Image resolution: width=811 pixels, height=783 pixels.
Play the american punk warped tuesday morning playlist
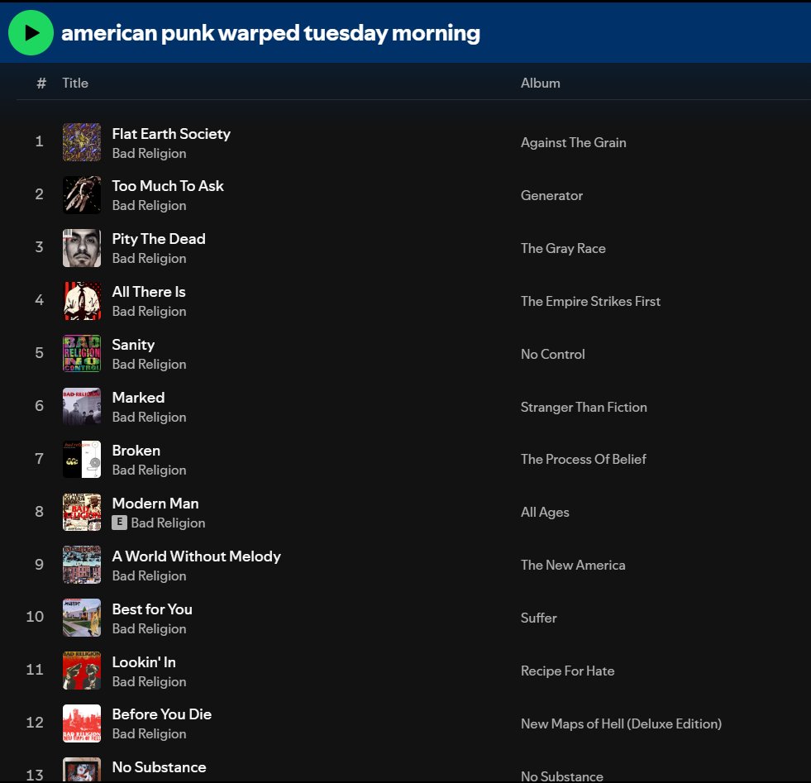click(x=31, y=32)
